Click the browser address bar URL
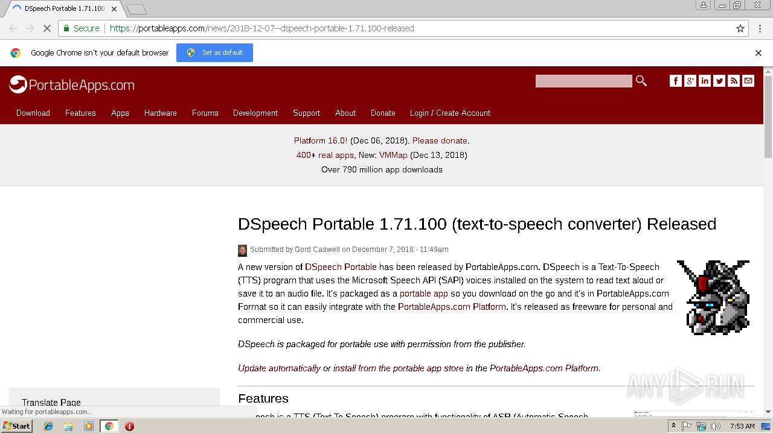773x434 pixels. click(x=261, y=28)
